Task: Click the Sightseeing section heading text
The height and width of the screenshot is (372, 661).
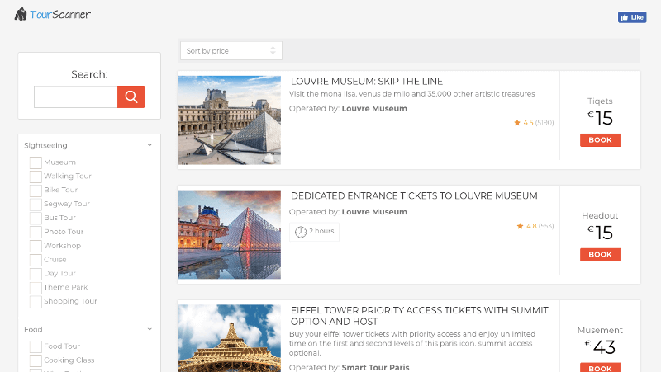Action: click(x=45, y=145)
